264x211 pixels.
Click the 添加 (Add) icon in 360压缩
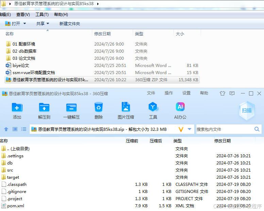pos(17,107)
